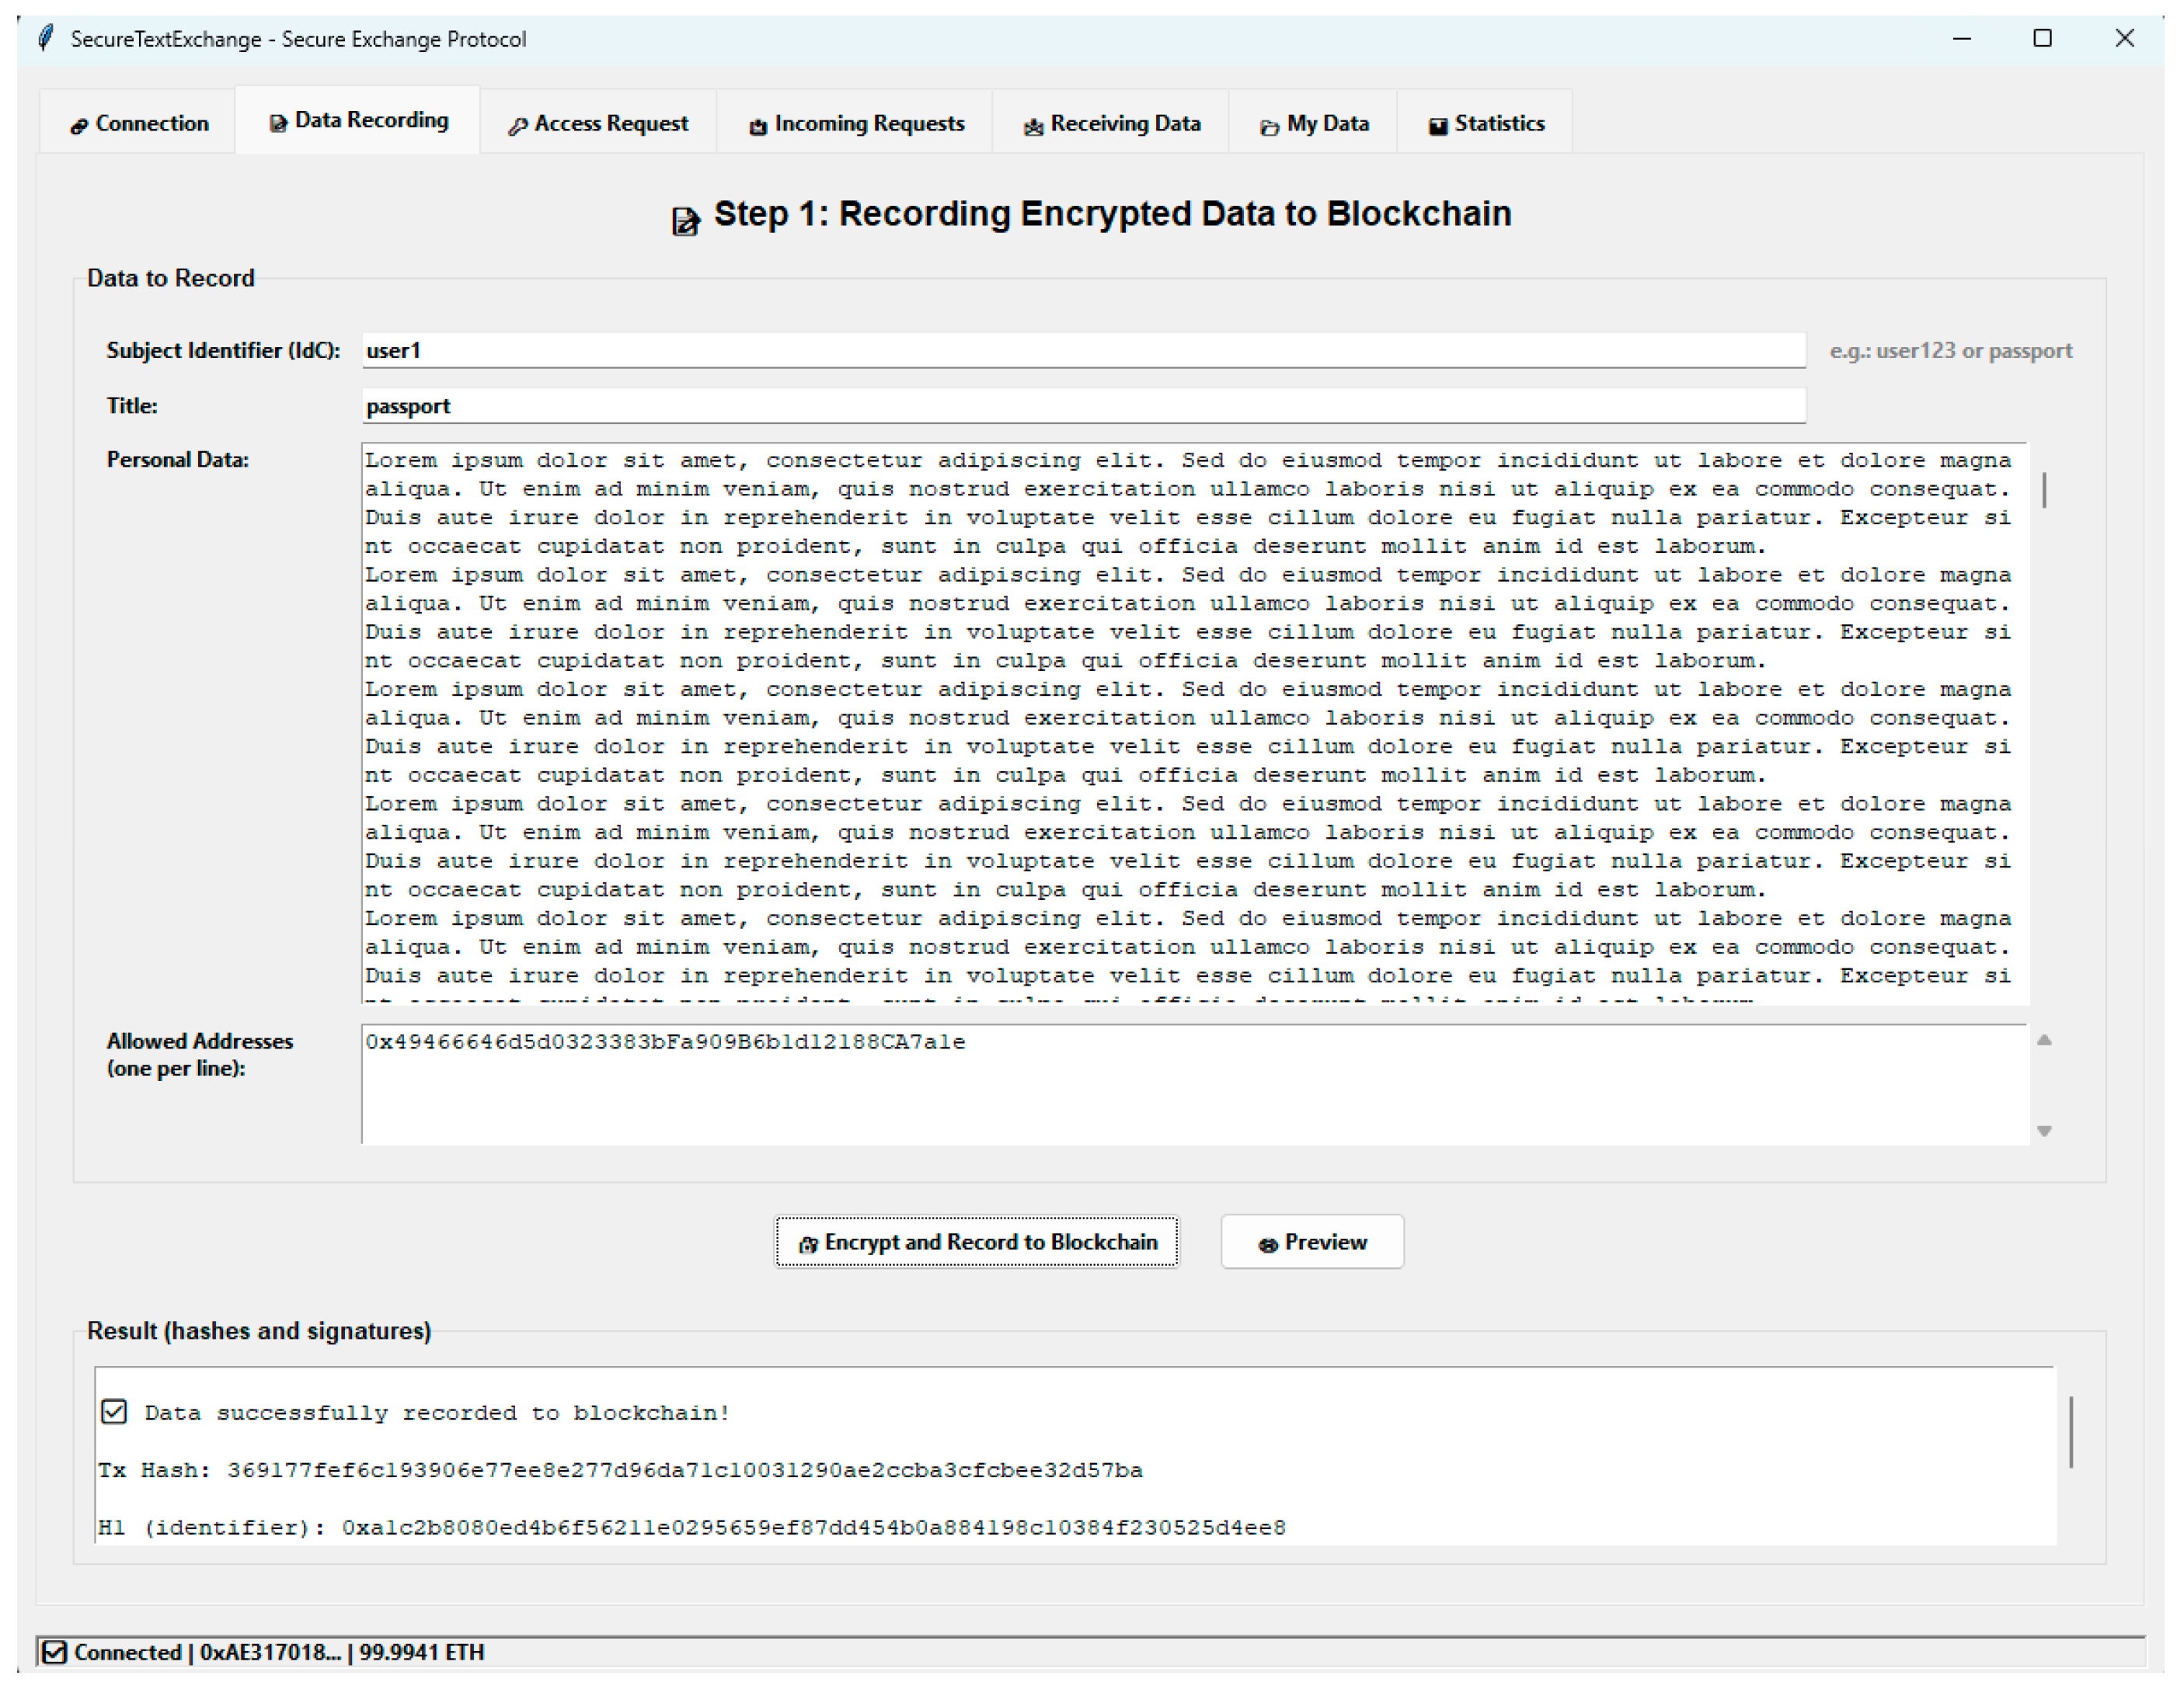
Task: Close the SecureTextExchange window
Action: [x=2125, y=38]
